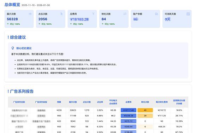212x133 pixels.
Task: Click the 核心优化建议 subheading
Action: [24, 48]
